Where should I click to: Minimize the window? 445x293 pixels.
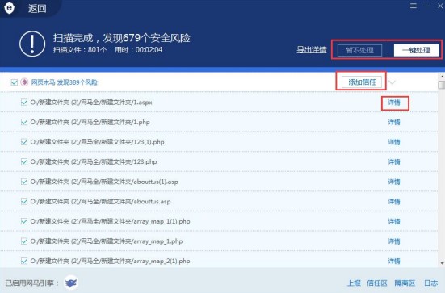point(426,6)
